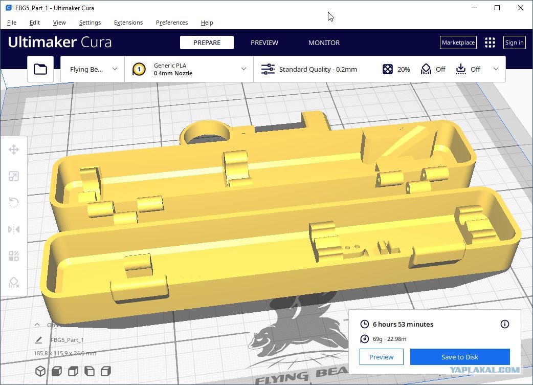This screenshot has height=385, width=533.
Task: Toggle the support Off setting
Action: tap(433, 69)
